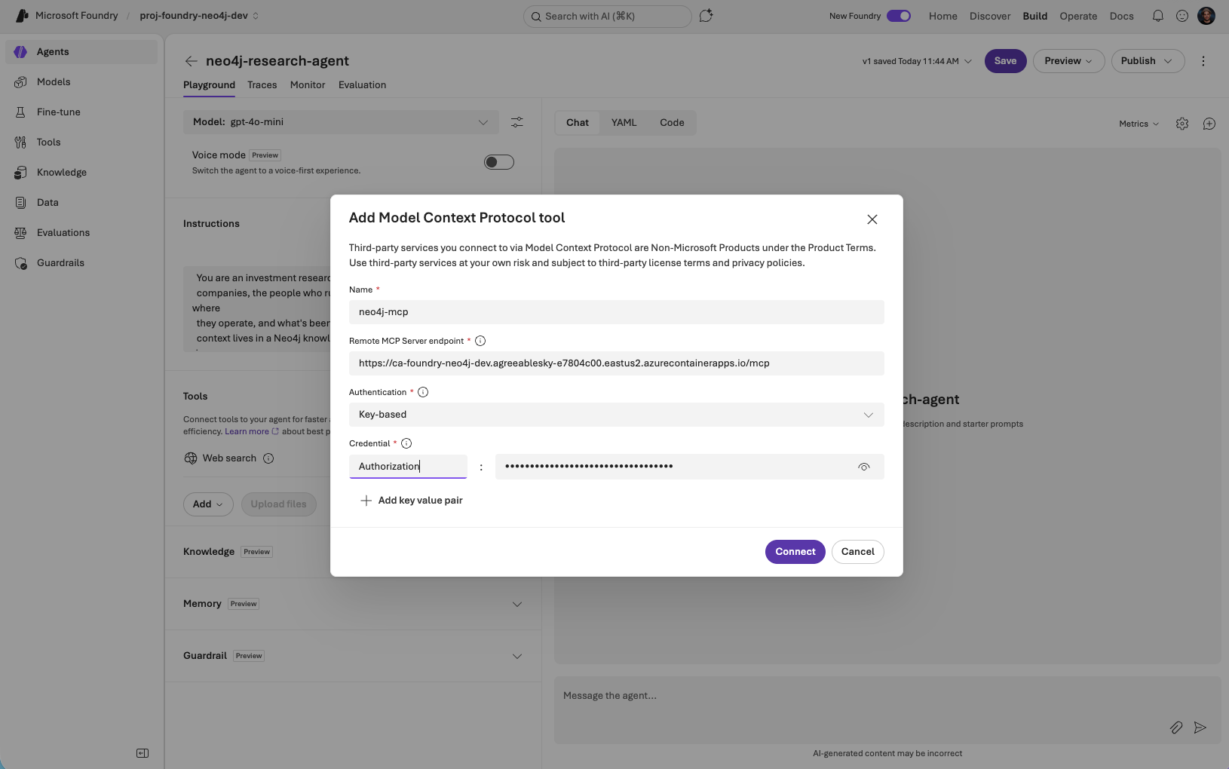Screen dimensions: 1229x769
Task: Show info for Authentication field
Action: 423,392
